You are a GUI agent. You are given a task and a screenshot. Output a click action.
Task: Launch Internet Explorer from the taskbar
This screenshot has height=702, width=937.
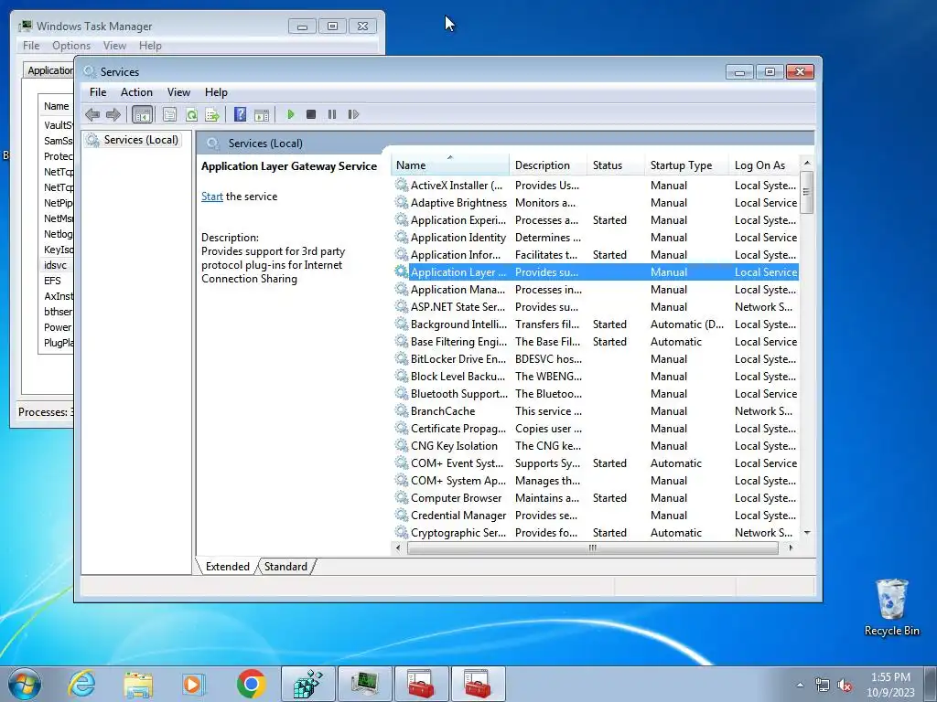pyautogui.click(x=81, y=684)
